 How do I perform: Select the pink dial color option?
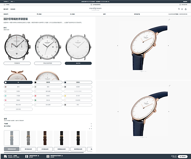(18, 100)
